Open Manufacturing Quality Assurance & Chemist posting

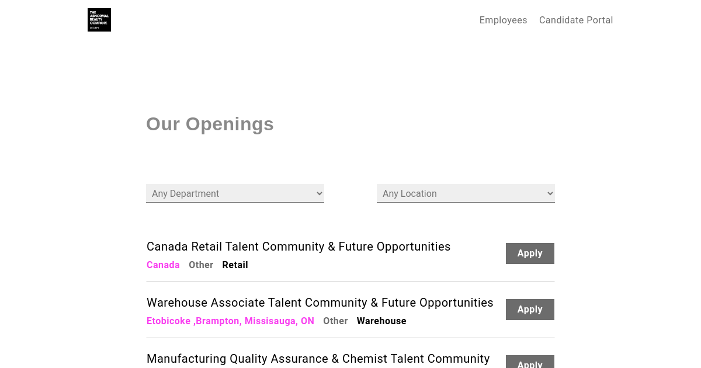pos(318,359)
